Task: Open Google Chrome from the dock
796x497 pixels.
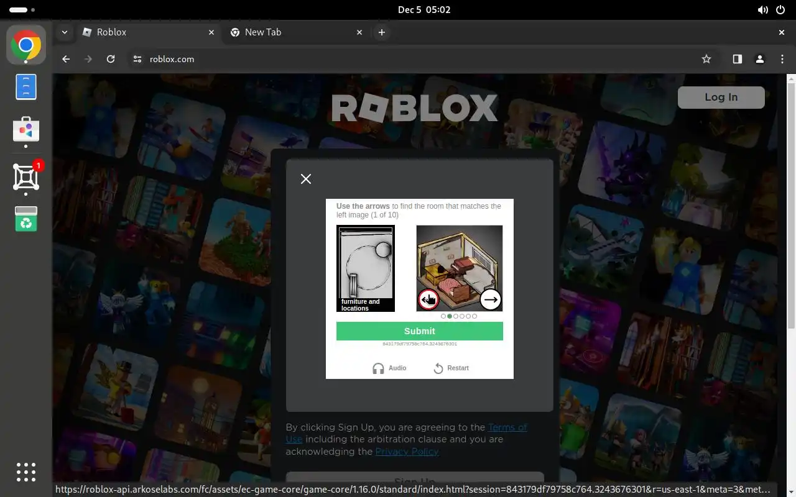Action: (x=25, y=45)
